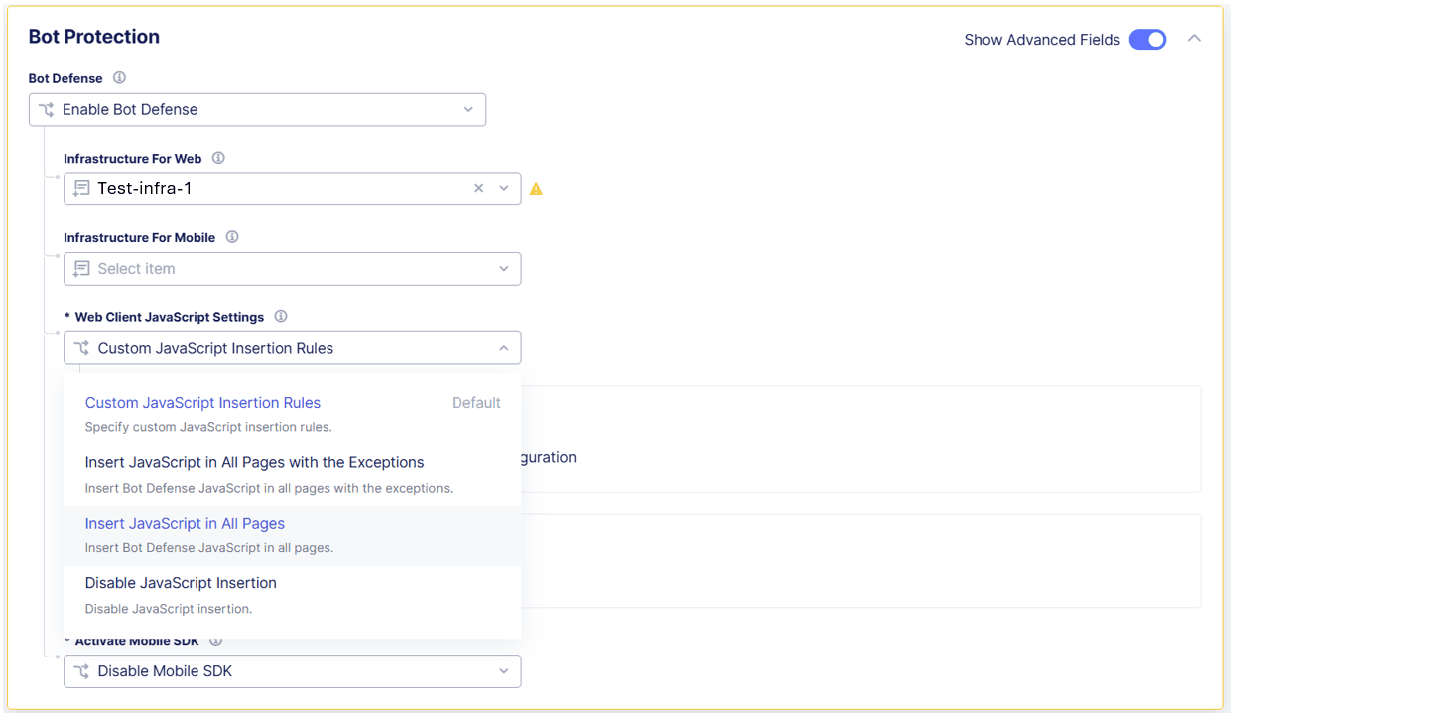Collapse the Bot Protection section chevron
This screenshot has width=1441, height=717.
[1195, 39]
